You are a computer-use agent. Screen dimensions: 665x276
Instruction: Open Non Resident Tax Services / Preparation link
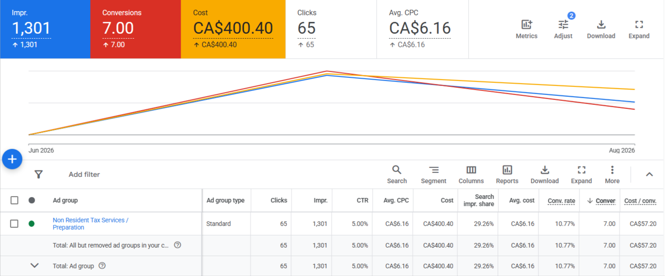[x=91, y=223]
